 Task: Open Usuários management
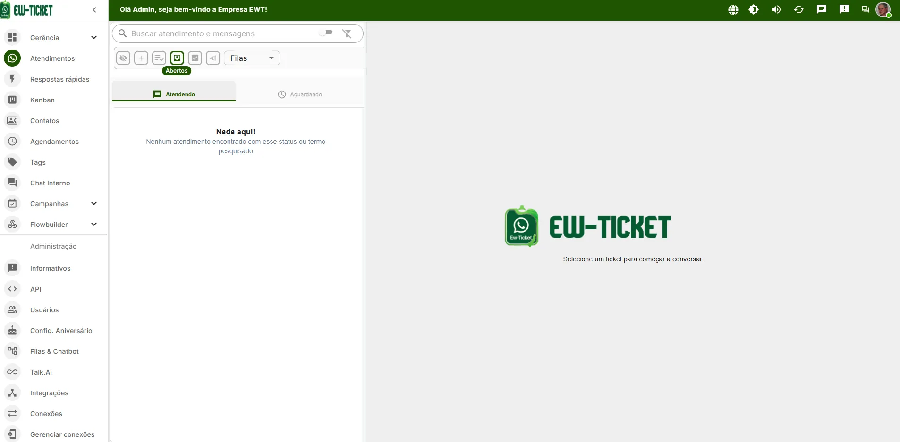[x=54, y=310]
